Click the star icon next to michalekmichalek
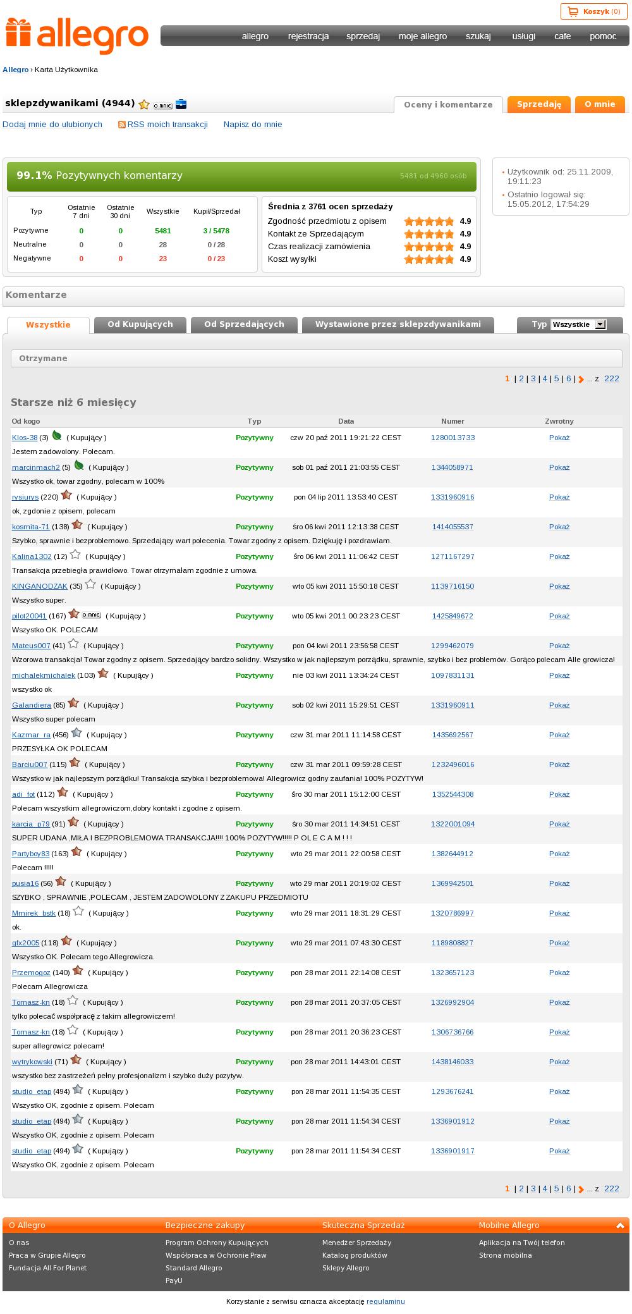The image size is (632, 1314). tap(103, 673)
